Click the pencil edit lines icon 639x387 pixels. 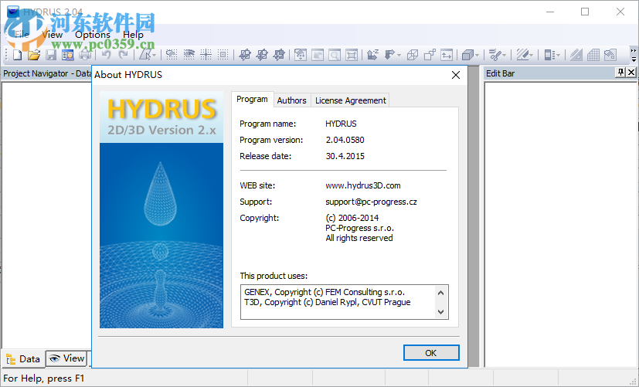(x=522, y=55)
